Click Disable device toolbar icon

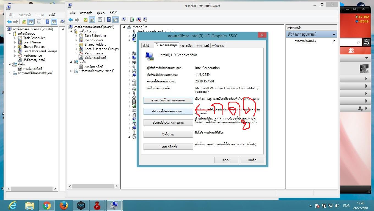[x=145, y=20]
